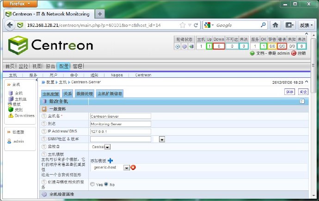Collapse header with arrow near timestamp

pyautogui.click(x=307, y=82)
